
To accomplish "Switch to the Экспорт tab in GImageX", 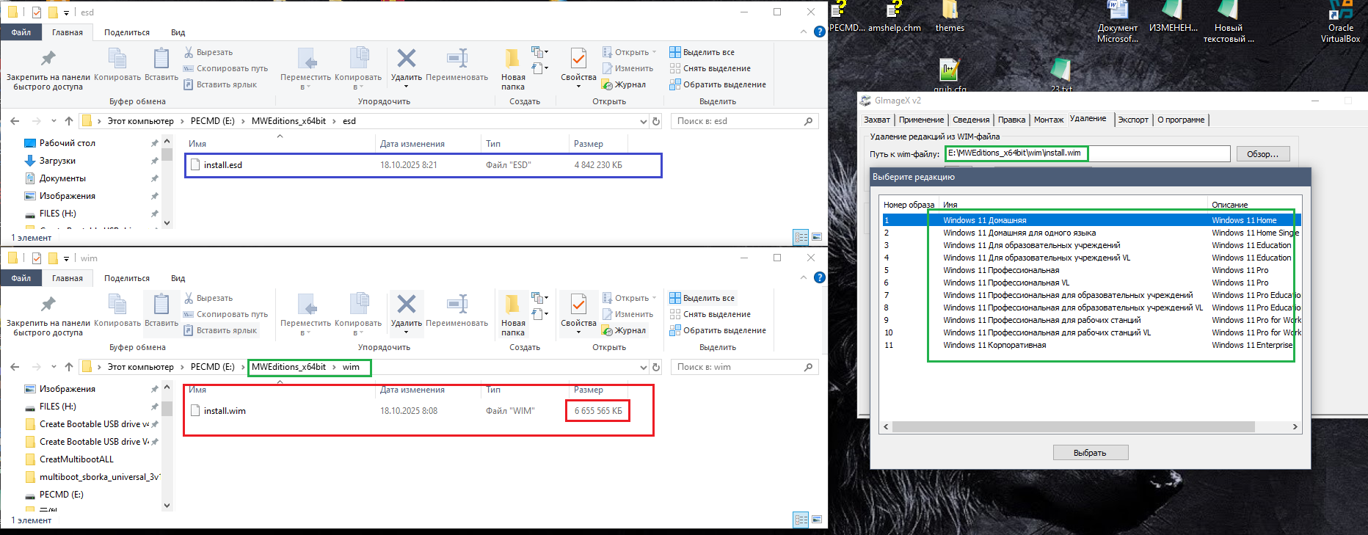I will pos(1133,120).
